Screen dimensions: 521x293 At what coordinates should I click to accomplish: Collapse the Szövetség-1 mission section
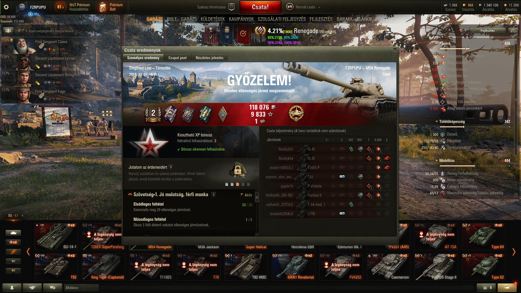pyautogui.click(x=130, y=194)
